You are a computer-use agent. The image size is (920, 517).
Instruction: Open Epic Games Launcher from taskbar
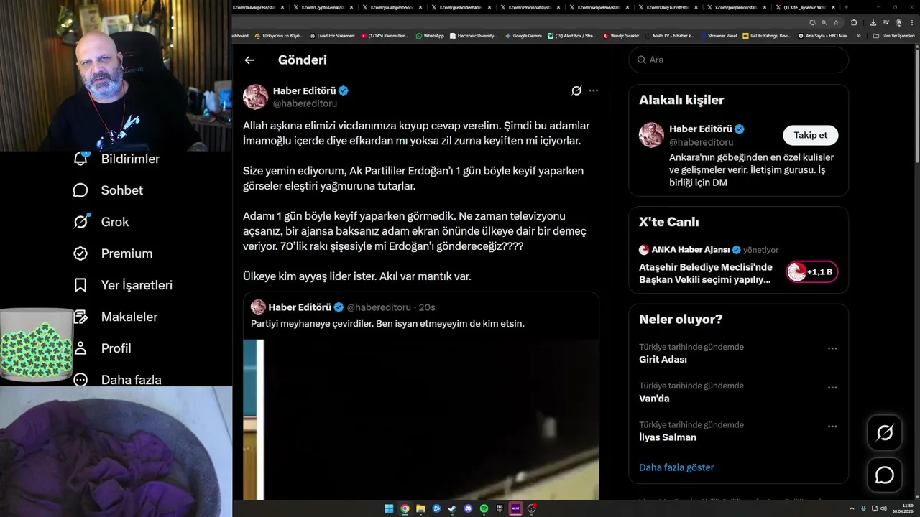500,508
